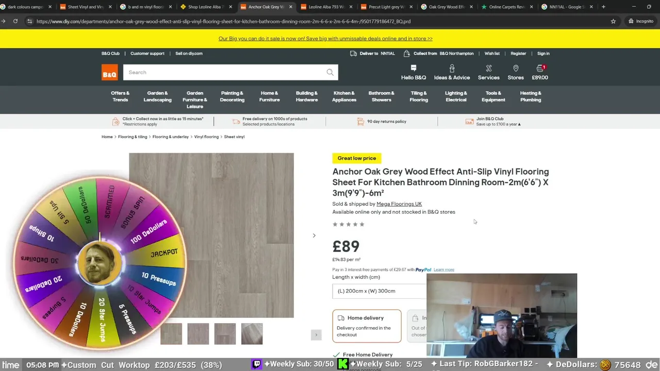This screenshot has height=371, width=660.
Task: Go to Home breadcrumb
Action: pyautogui.click(x=107, y=137)
